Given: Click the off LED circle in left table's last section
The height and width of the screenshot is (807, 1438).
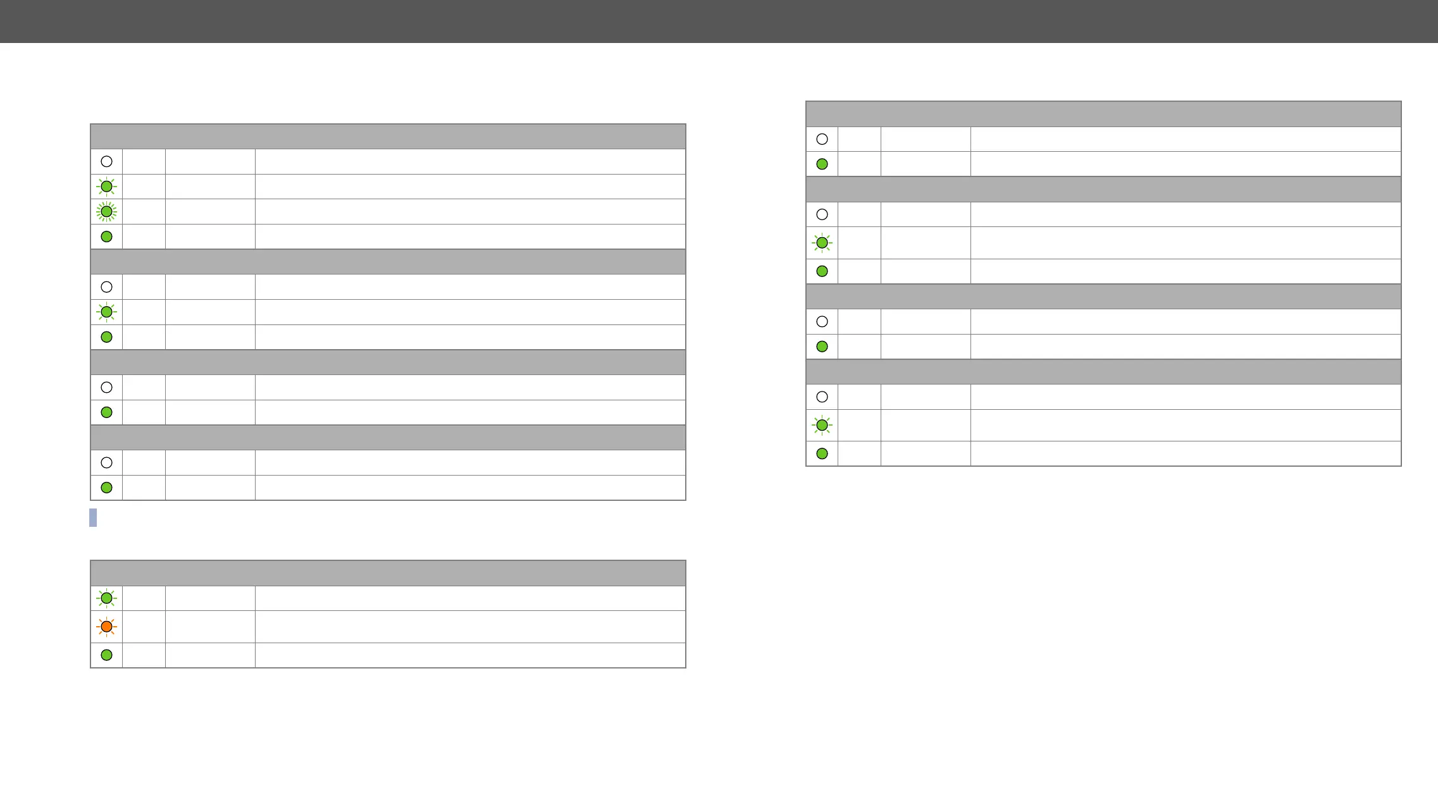Looking at the screenshot, I should (x=106, y=463).
